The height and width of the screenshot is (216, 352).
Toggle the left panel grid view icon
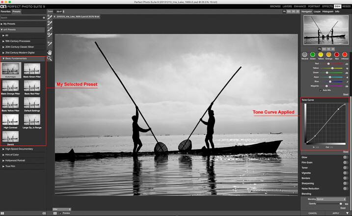[x=2, y=214]
